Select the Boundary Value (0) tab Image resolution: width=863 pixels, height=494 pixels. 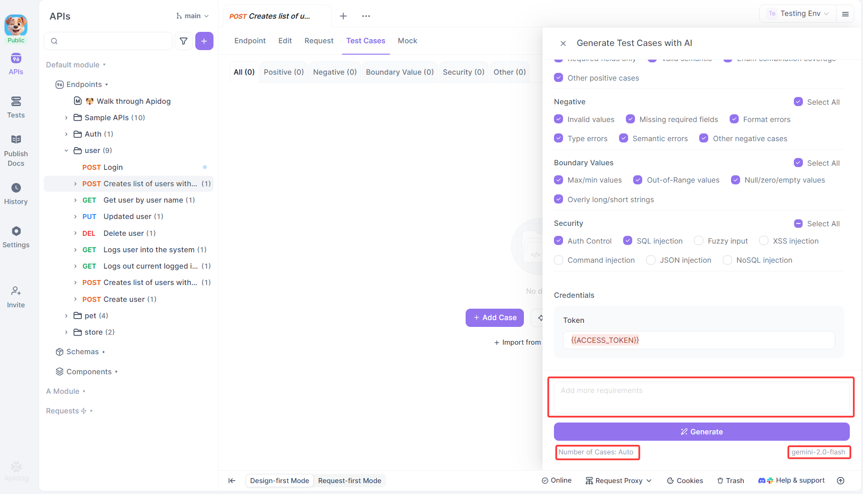click(x=399, y=72)
